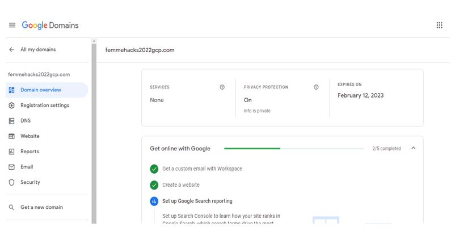Click the back arrow beside All my domains

pos(11,50)
